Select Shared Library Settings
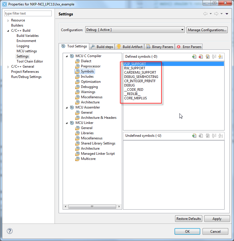Screen dimensions: 234x241 click(x=98, y=143)
